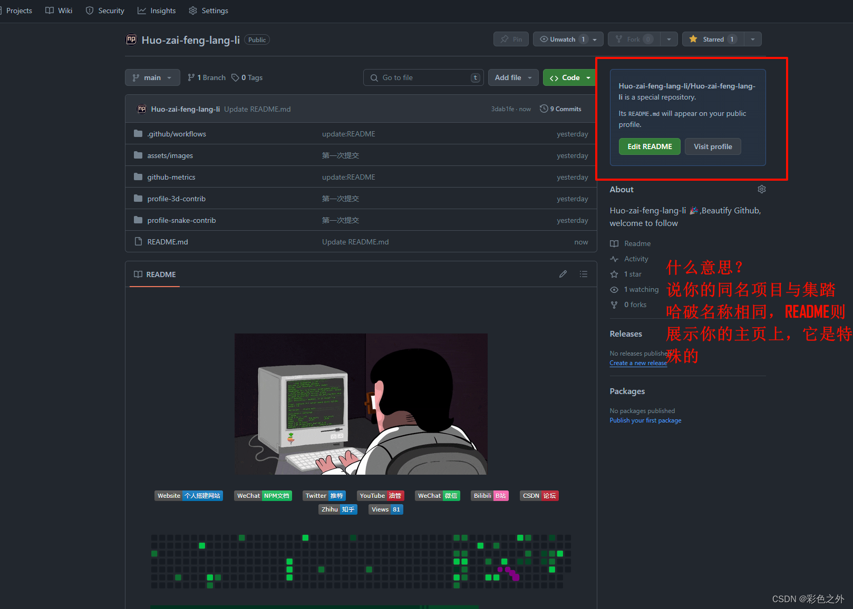Open the Releases heading link
The height and width of the screenshot is (609, 853).
(x=626, y=334)
